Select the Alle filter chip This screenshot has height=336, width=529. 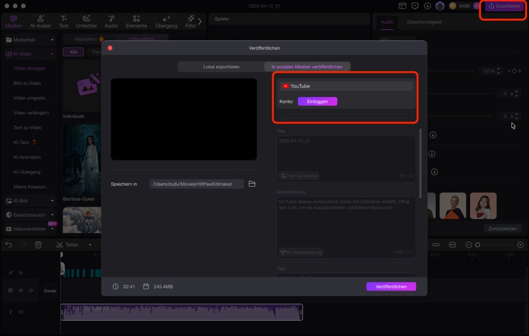(x=73, y=52)
